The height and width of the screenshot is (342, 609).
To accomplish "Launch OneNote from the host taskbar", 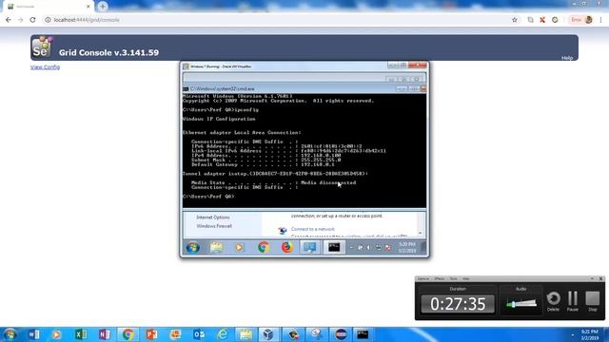I will pyautogui.click(x=104, y=334).
